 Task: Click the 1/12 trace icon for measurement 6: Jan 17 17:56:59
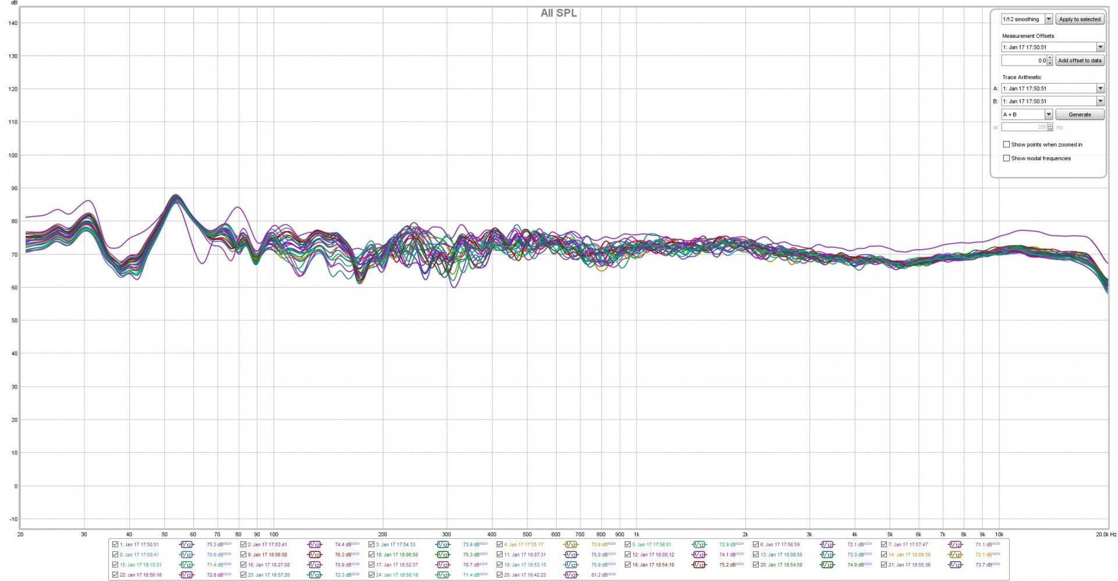827,545
